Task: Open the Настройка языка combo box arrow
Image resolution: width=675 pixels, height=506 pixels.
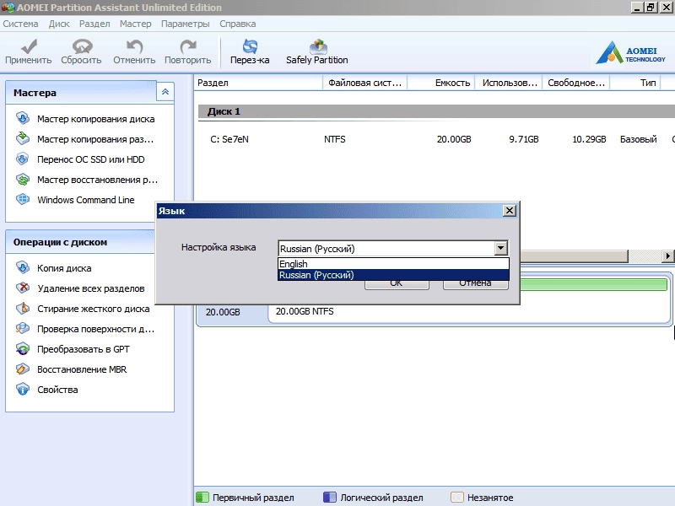Action: 500,248
